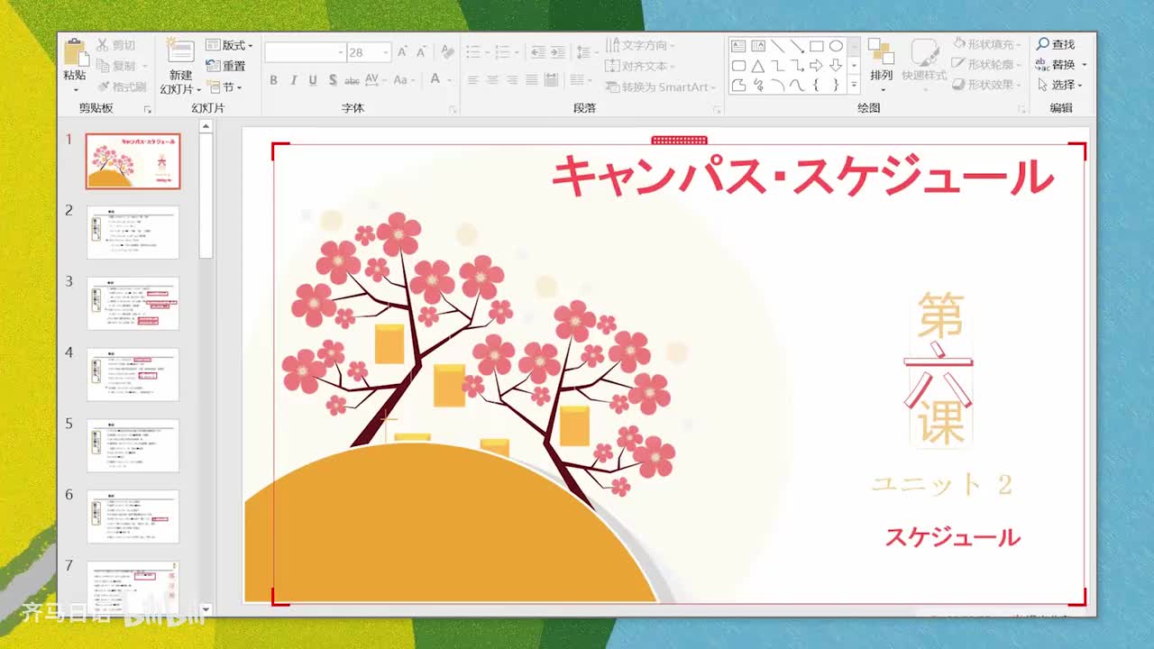Open the font size 28 dropdown
This screenshot has width=1154, height=649.
(x=370, y=52)
